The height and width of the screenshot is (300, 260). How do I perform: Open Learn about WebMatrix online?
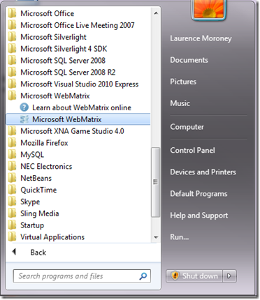(78, 107)
